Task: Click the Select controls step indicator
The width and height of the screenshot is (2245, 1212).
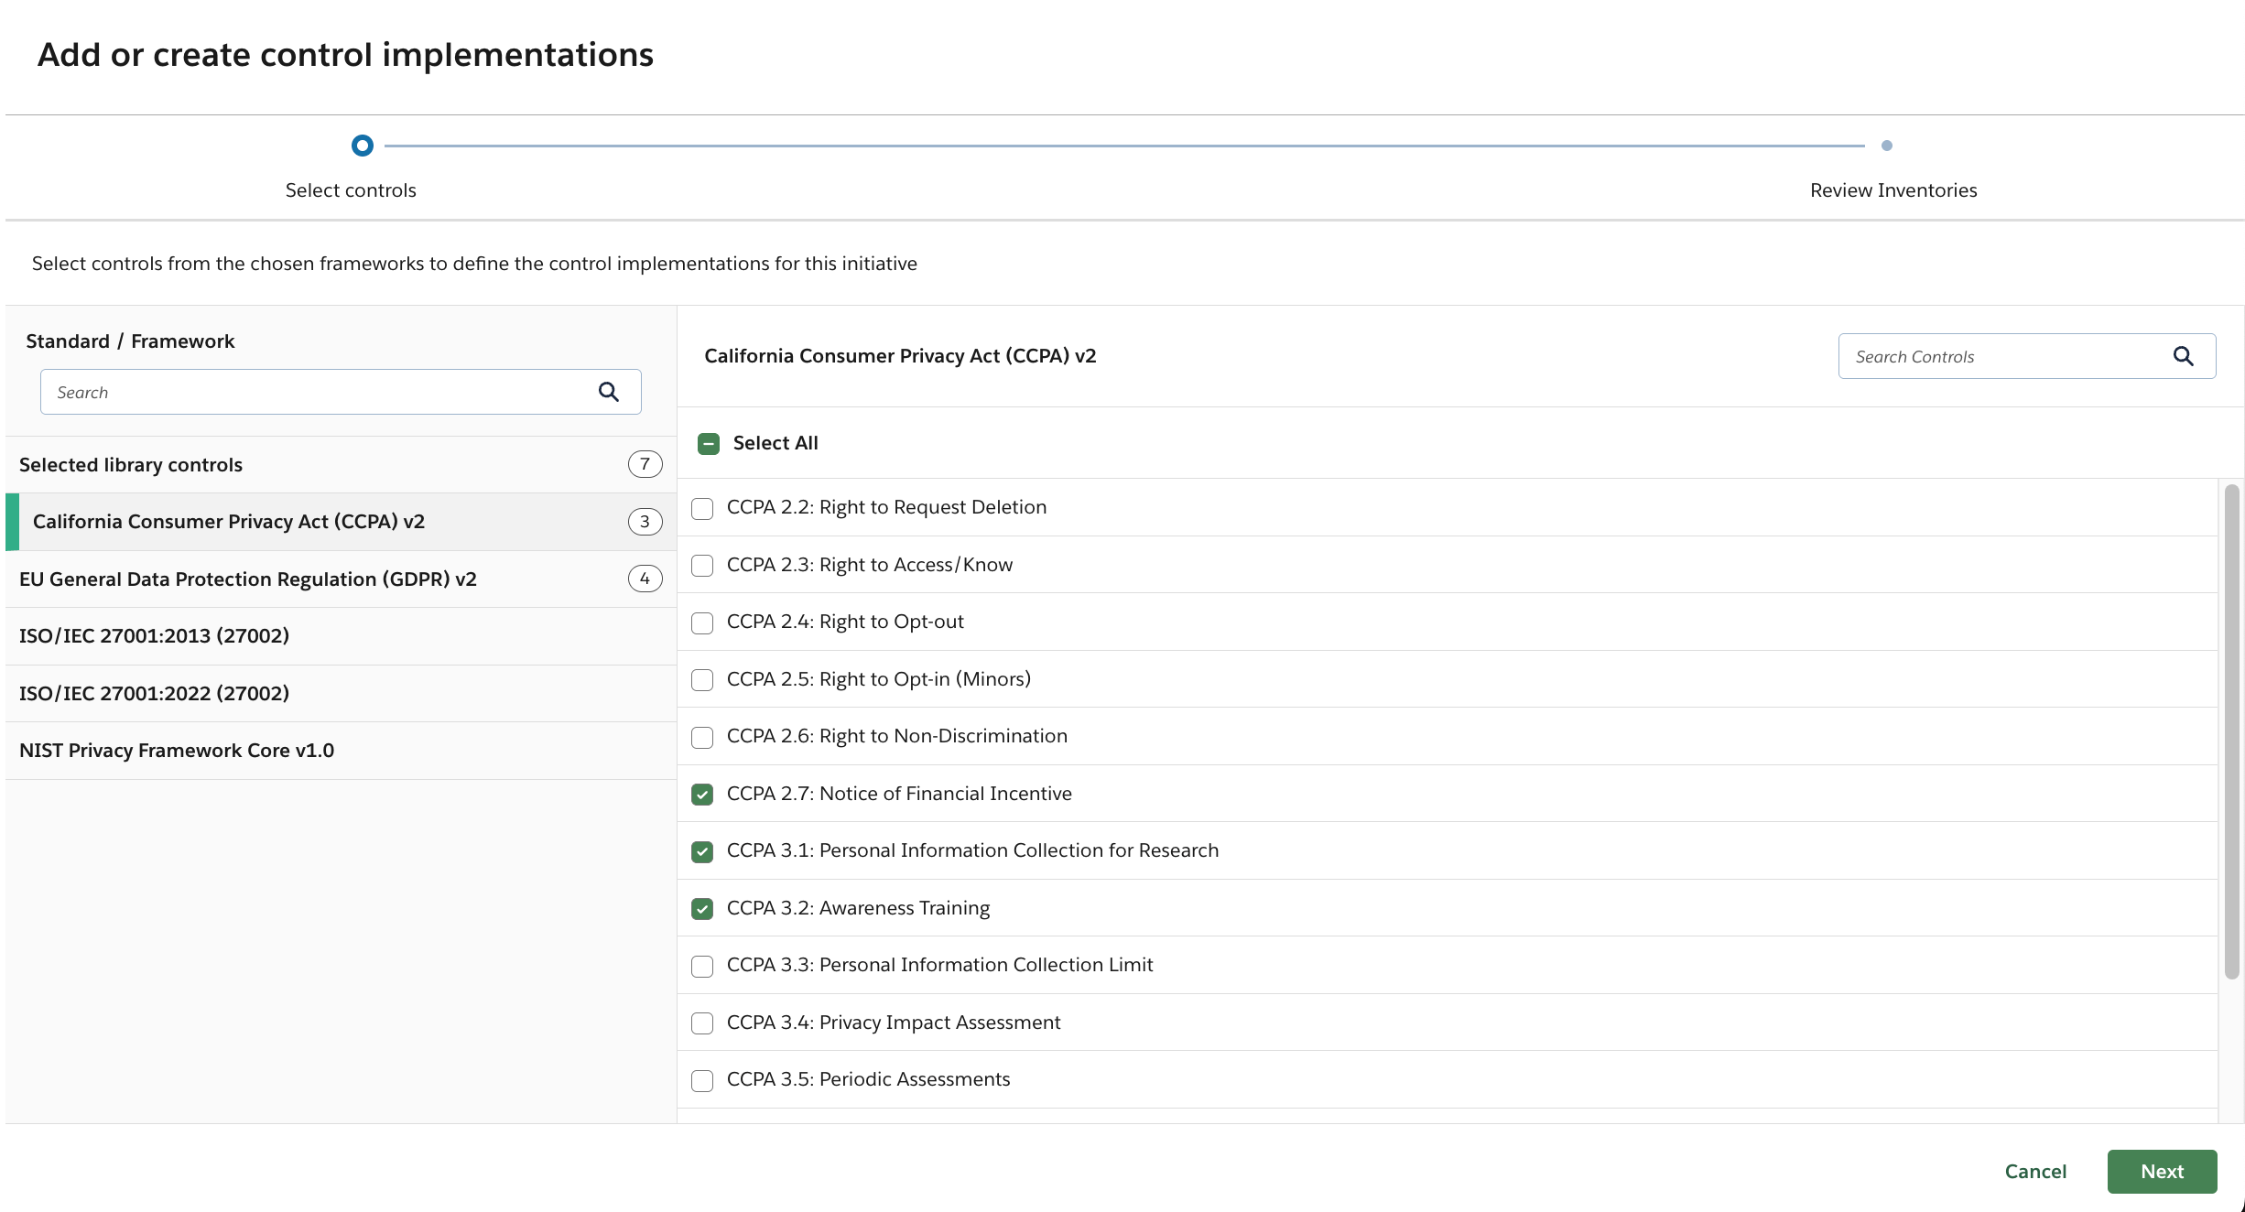Action: 363,146
